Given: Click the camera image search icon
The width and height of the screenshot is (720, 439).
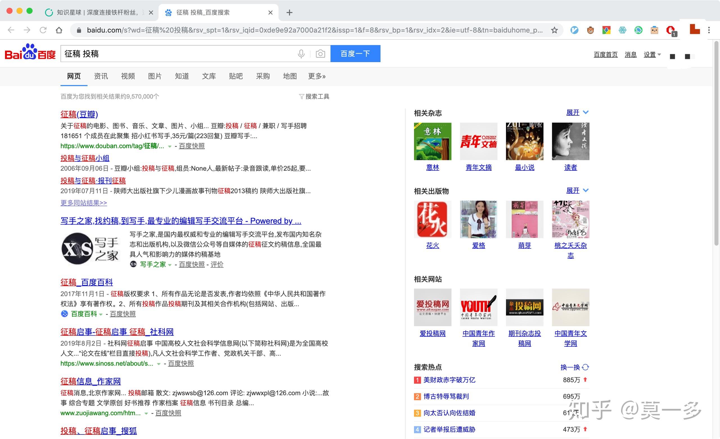Looking at the screenshot, I should click(320, 54).
